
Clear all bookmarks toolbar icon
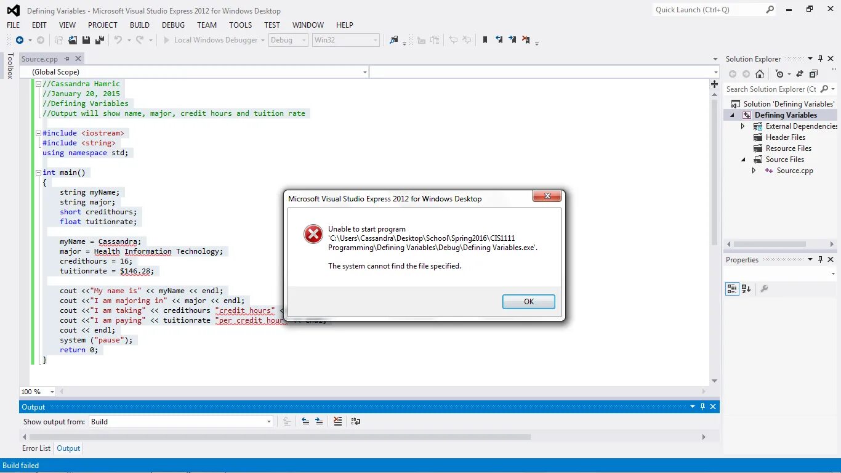coord(526,40)
